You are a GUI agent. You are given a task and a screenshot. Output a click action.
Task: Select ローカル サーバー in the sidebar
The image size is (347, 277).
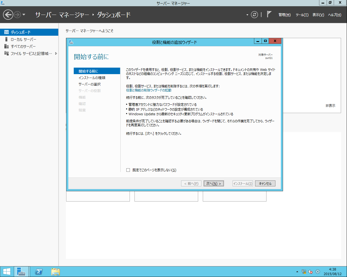[x=29, y=39]
